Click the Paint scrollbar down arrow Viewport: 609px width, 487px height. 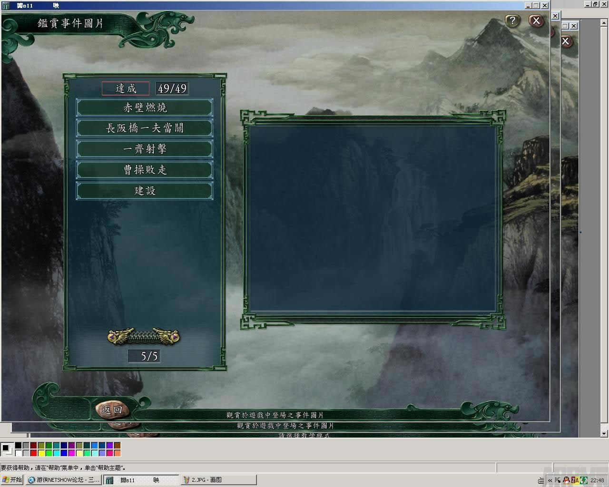pos(604,433)
